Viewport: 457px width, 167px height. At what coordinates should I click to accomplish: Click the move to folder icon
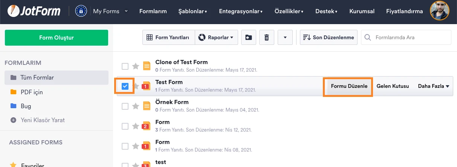pyautogui.click(x=249, y=37)
